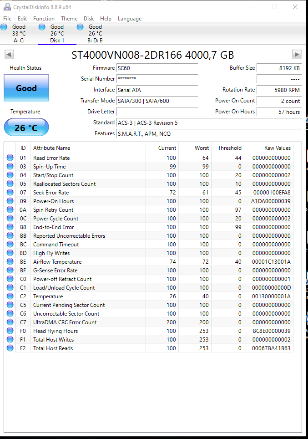Click the Head Flying Hours raw value 8C8E00000039
The width and height of the screenshot is (308, 439).
coord(271,331)
